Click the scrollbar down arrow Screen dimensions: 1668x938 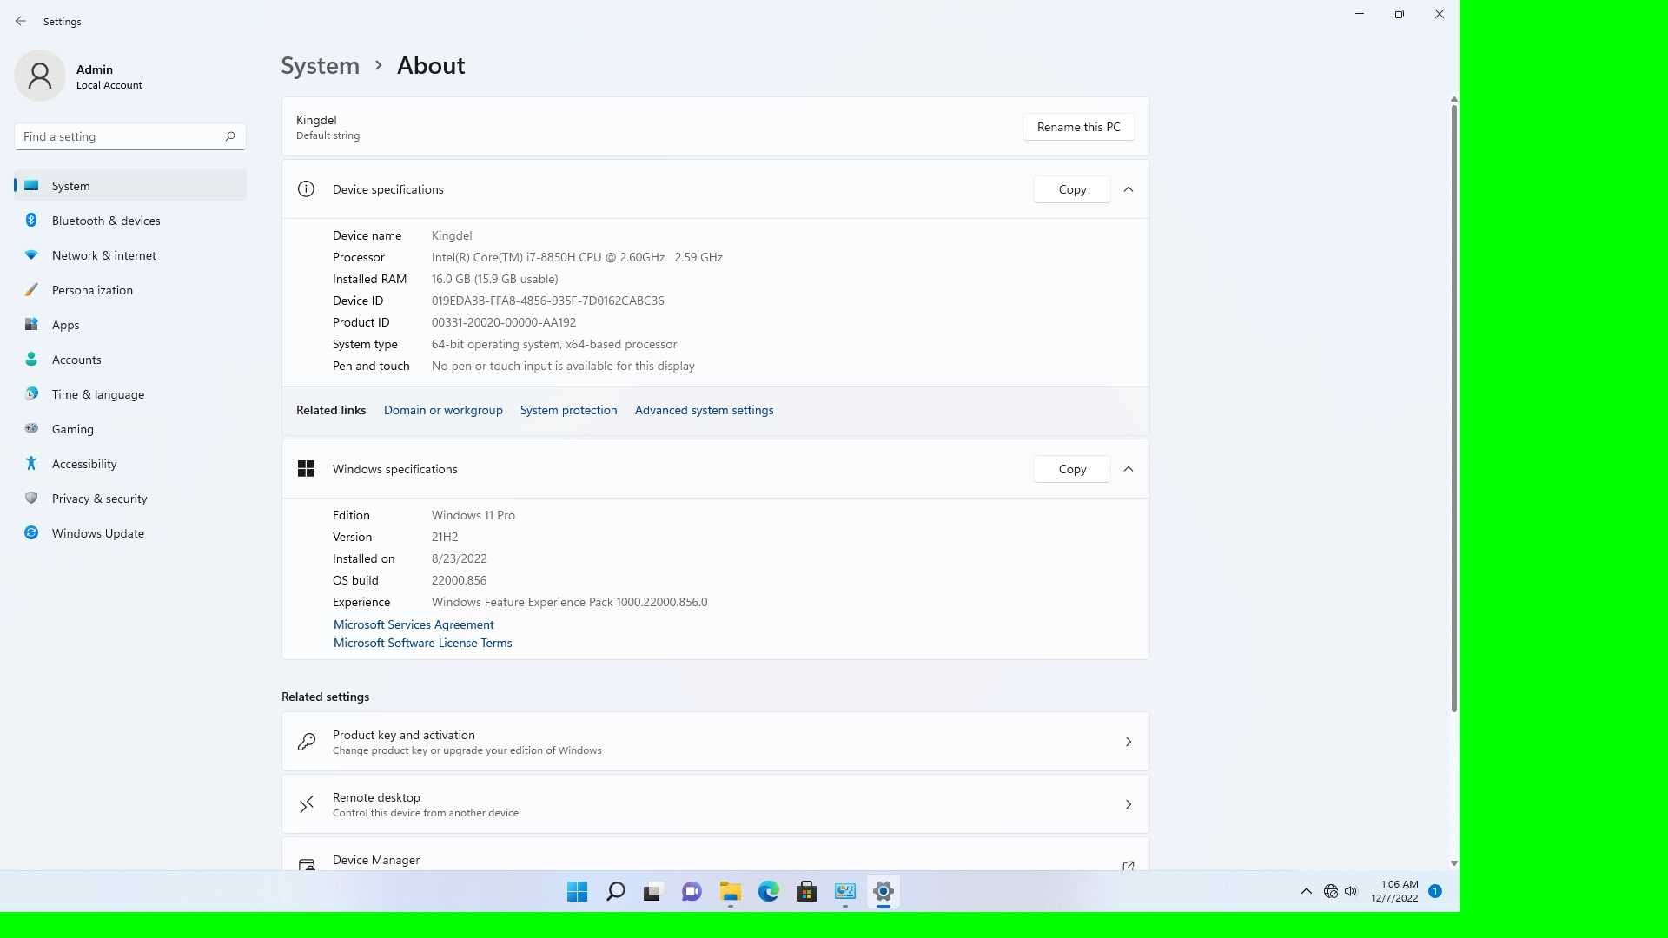1453,863
